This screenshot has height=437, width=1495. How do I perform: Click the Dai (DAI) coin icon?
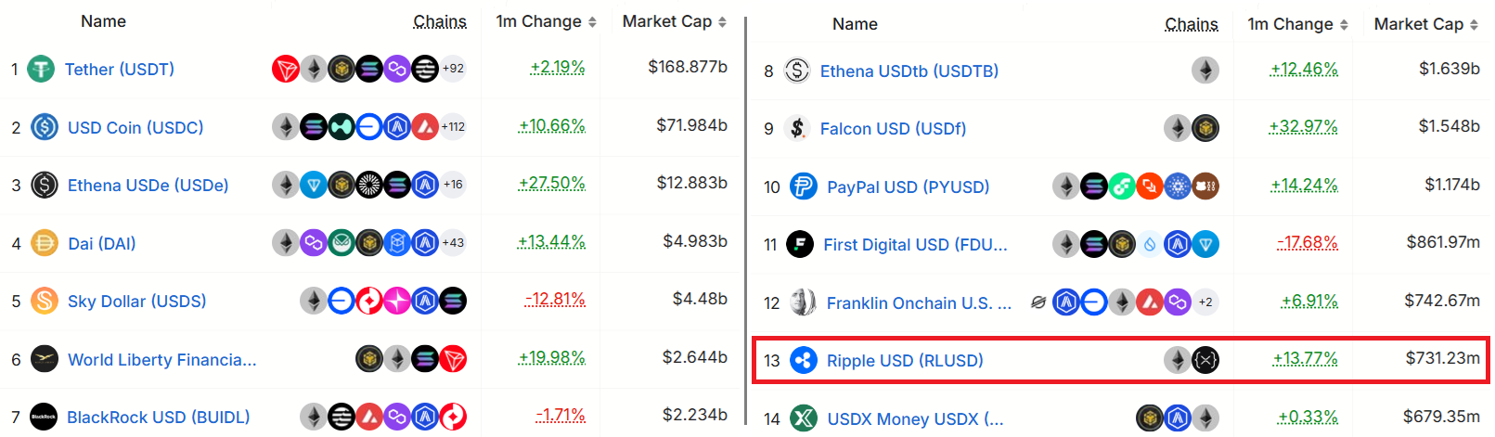pyautogui.click(x=45, y=243)
